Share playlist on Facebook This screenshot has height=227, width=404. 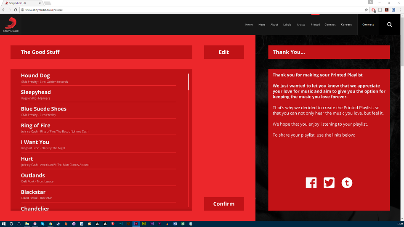[x=311, y=183]
